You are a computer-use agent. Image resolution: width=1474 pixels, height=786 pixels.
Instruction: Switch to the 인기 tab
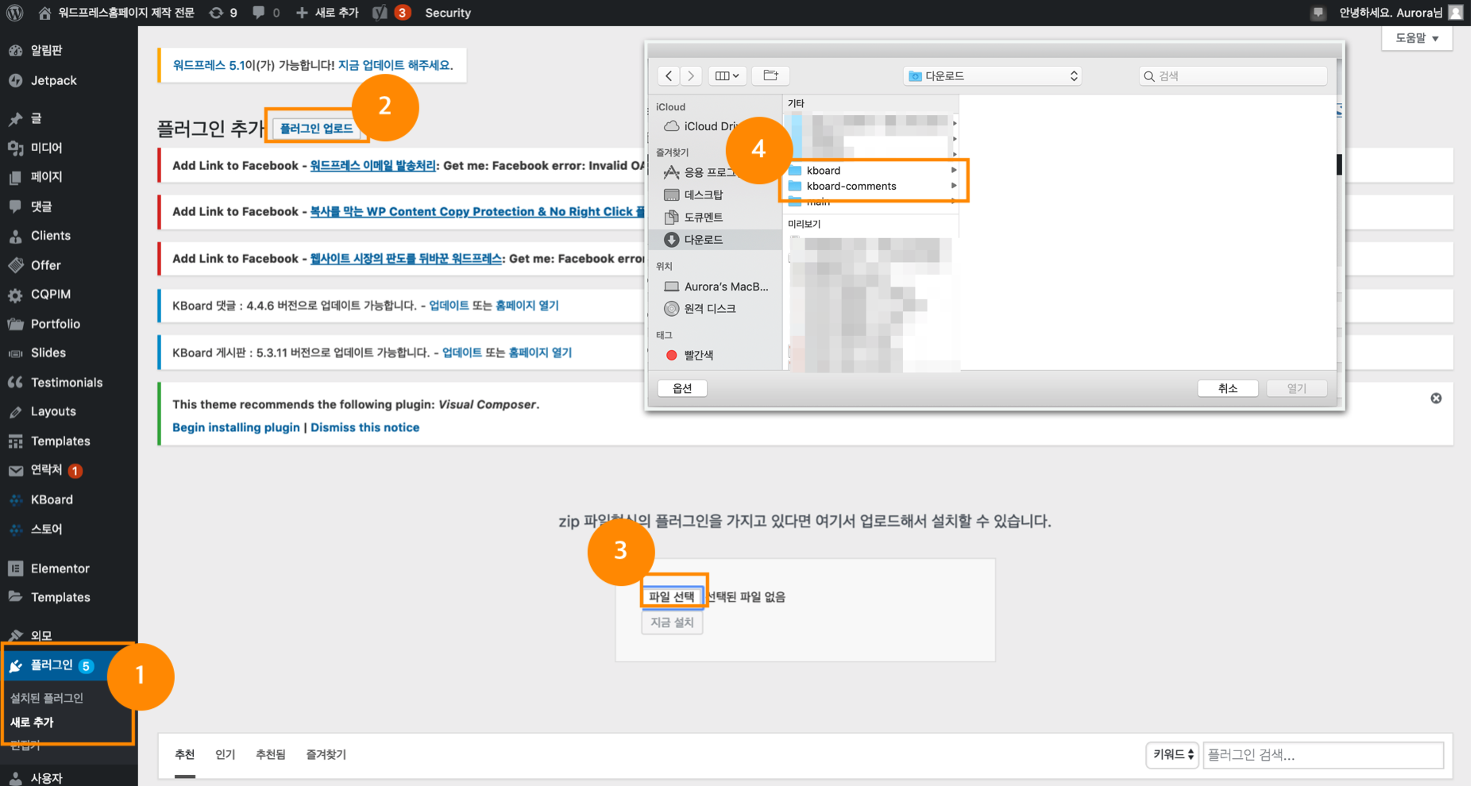tap(225, 754)
